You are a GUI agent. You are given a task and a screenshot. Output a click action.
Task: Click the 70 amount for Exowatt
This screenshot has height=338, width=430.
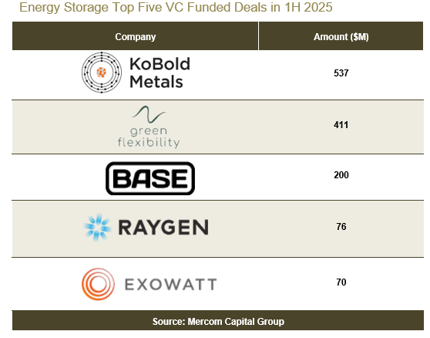(341, 282)
